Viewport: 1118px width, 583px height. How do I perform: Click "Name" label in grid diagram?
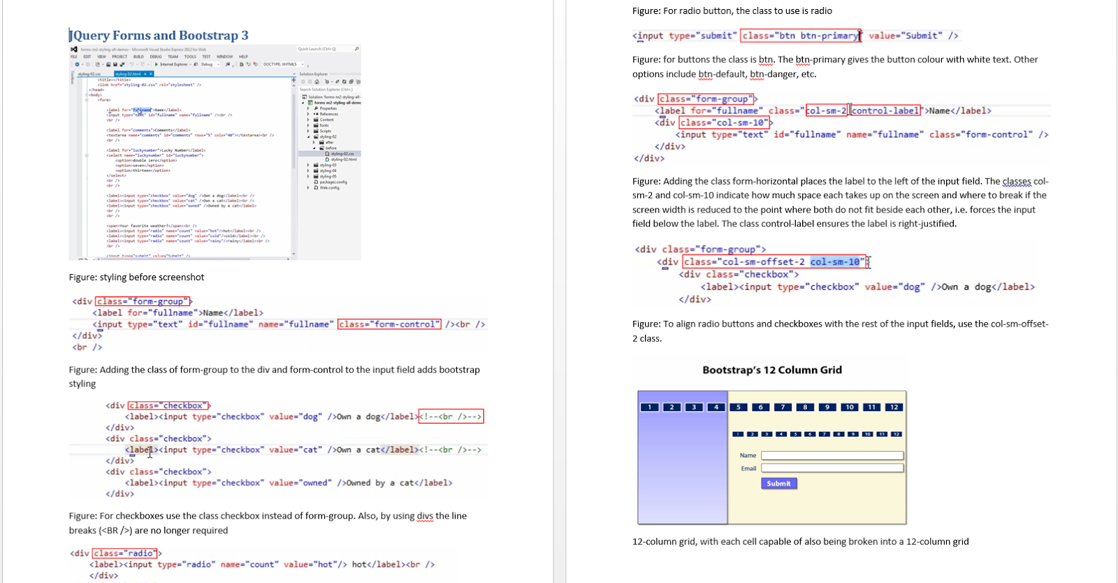[x=748, y=456]
